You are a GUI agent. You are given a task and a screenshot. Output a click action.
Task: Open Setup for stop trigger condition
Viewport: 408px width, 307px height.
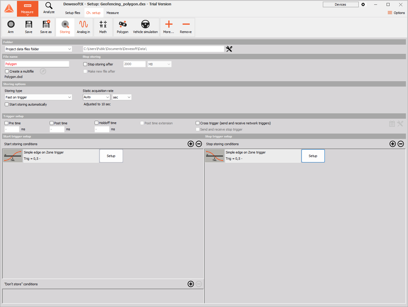pyautogui.click(x=313, y=156)
